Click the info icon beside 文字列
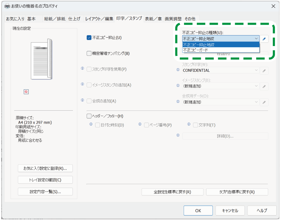The width and height of the screenshot is (281, 222). click(189, 124)
